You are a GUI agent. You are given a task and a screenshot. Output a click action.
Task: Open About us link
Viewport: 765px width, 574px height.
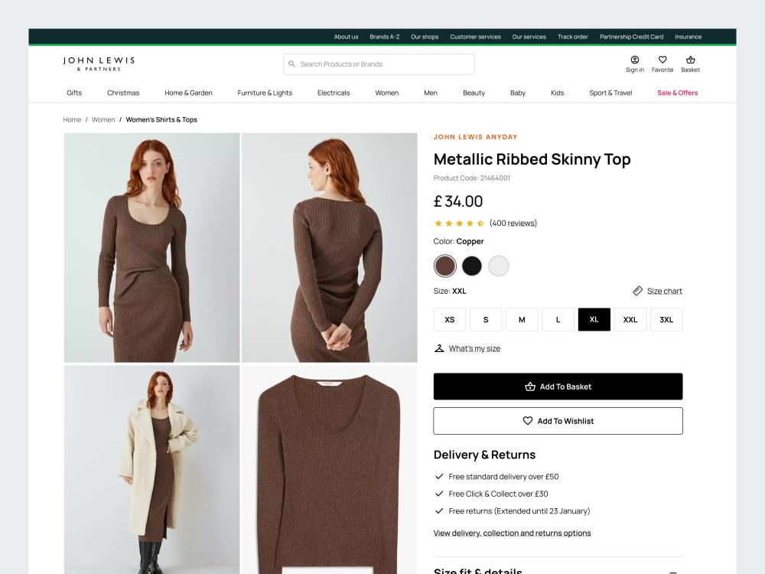[x=346, y=37]
